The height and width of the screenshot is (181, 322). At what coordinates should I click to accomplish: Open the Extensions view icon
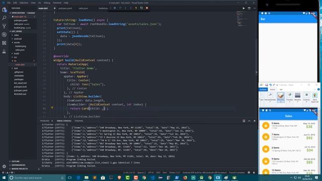click(4, 43)
